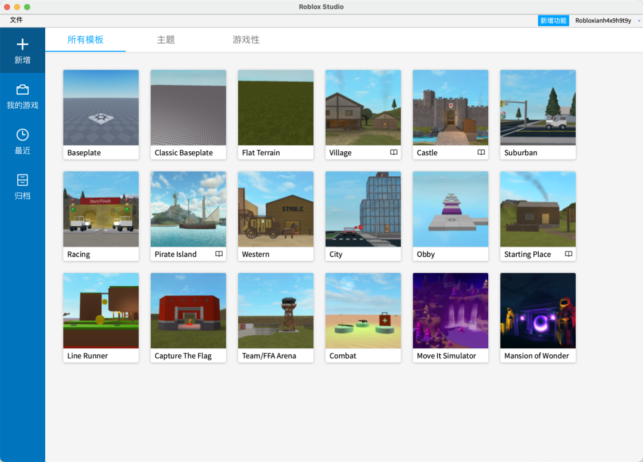Image resolution: width=643 pixels, height=462 pixels.
Task: Expand the account dropdown arrow
Action: pyautogui.click(x=639, y=21)
